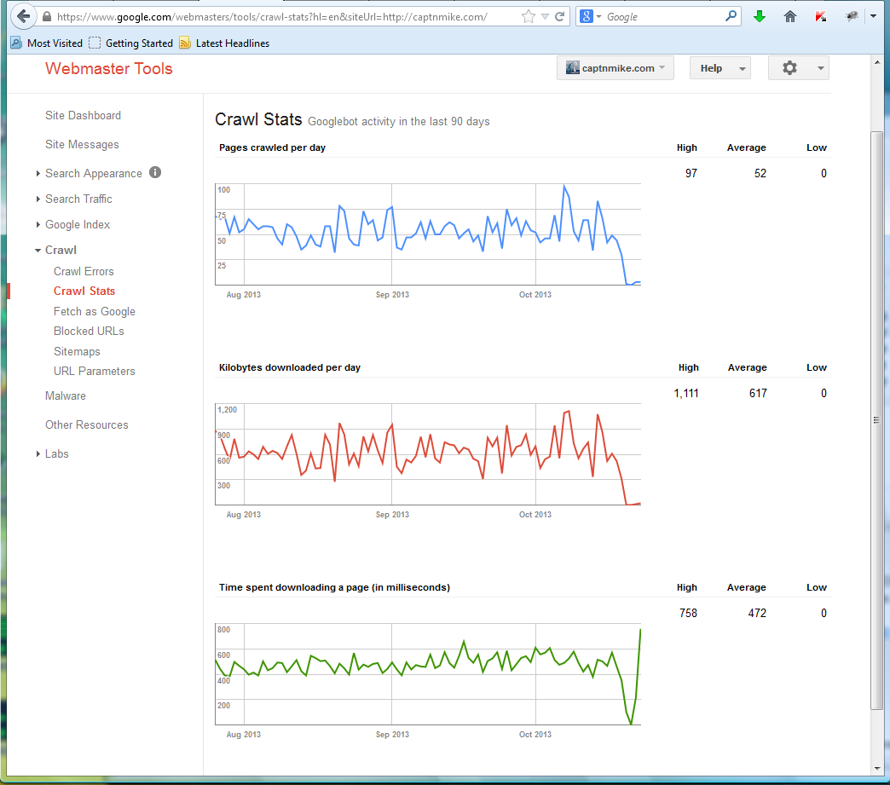Expand the Search Traffic section
The width and height of the screenshot is (890, 785).
coord(78,199)
